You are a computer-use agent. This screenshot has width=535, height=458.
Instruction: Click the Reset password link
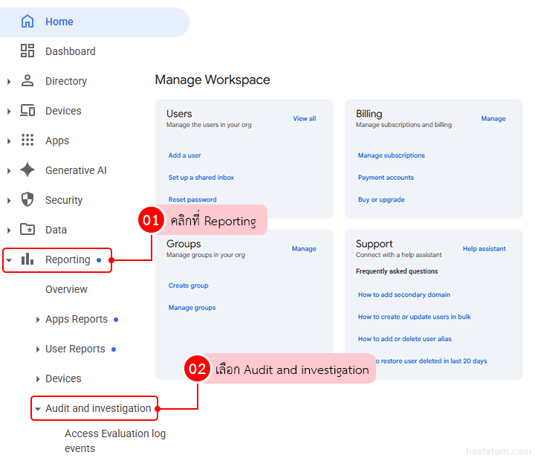[192, 200]
